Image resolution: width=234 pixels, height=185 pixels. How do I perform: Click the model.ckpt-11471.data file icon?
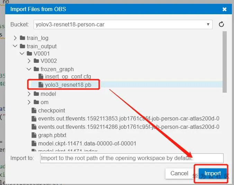[x=34, y=143]
